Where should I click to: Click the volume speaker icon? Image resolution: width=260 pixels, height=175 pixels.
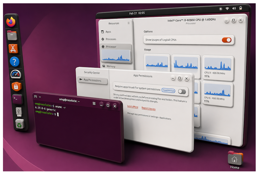click(x=234, y=8)
